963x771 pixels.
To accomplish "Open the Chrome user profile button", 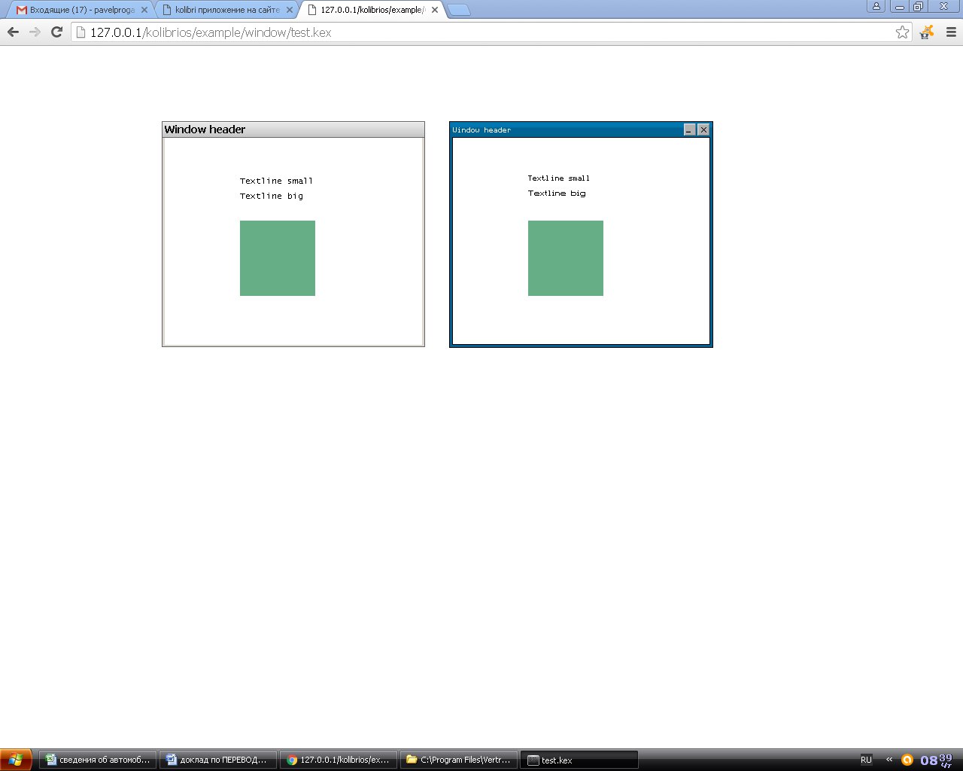I will [876, 6].
